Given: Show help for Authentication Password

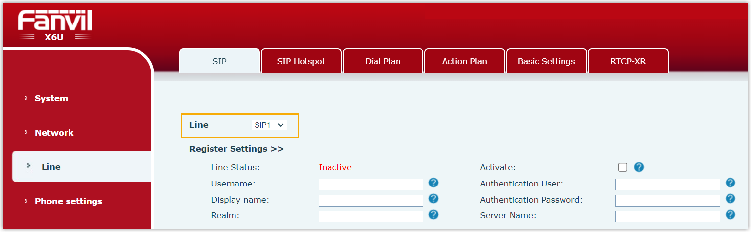Looking at the screenshot, I should (x=730, y=199).
